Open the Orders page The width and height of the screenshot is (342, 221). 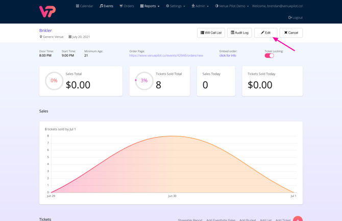(x=127, y=6)
